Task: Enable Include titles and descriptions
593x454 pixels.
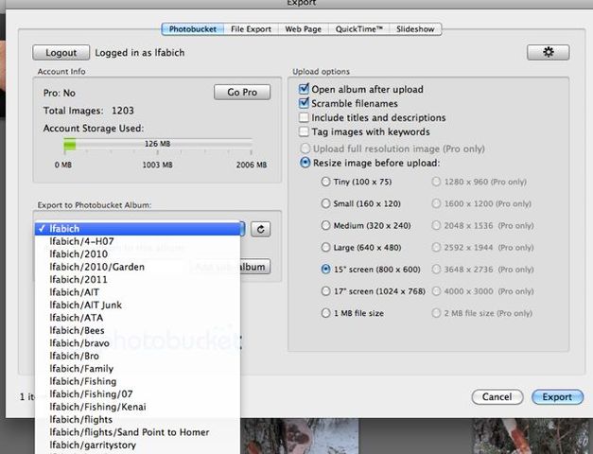Action: pos(304,117)
